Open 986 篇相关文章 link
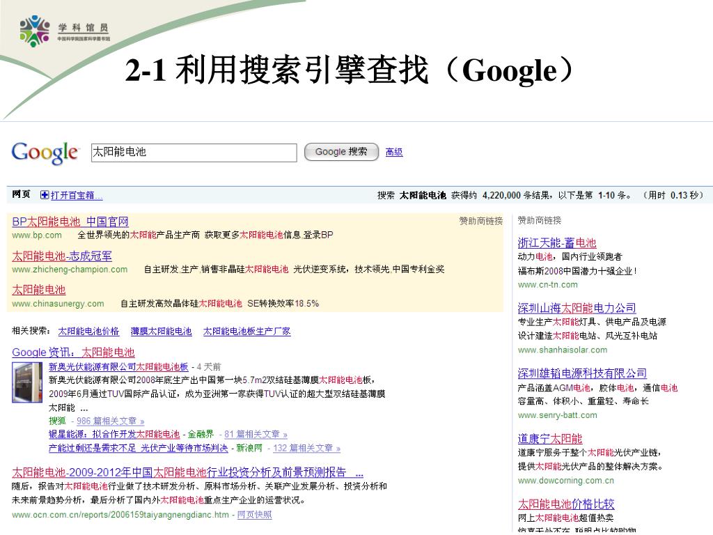This screenshot has width=713, height=535. [x=111, y=421]
